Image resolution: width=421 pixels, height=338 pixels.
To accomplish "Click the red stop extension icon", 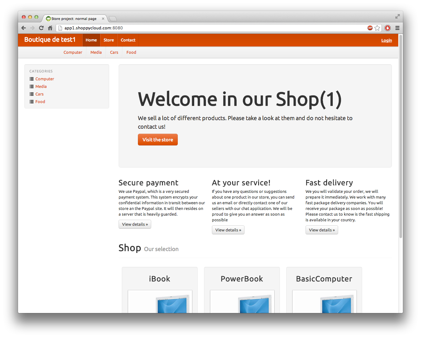I will pos(387,28).
